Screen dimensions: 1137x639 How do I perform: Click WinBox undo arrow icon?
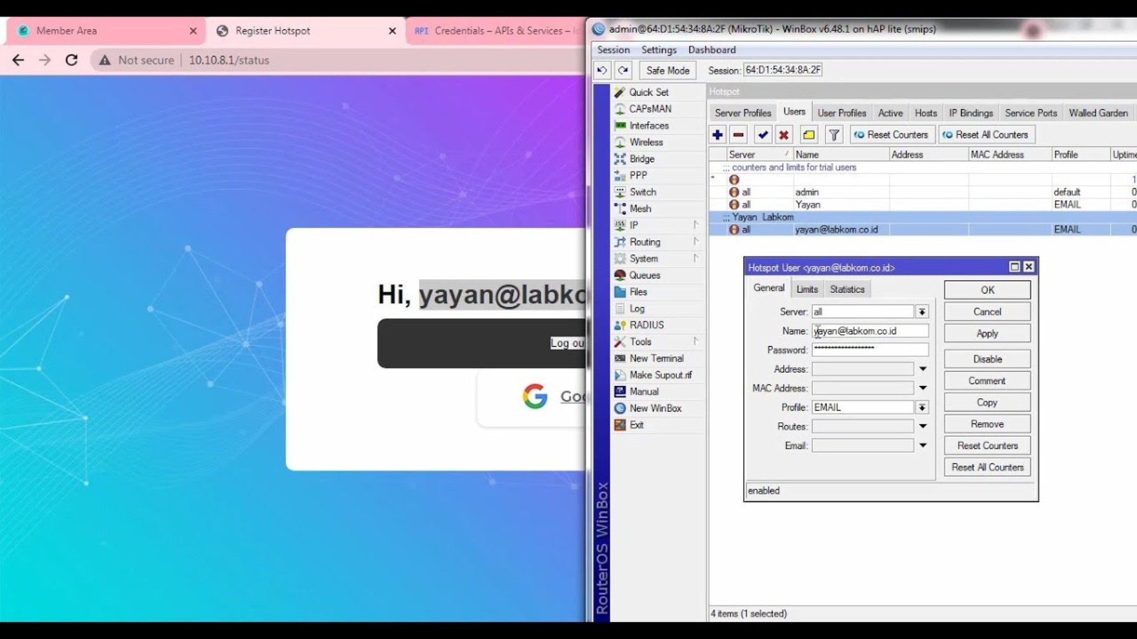tap(602, 70)
